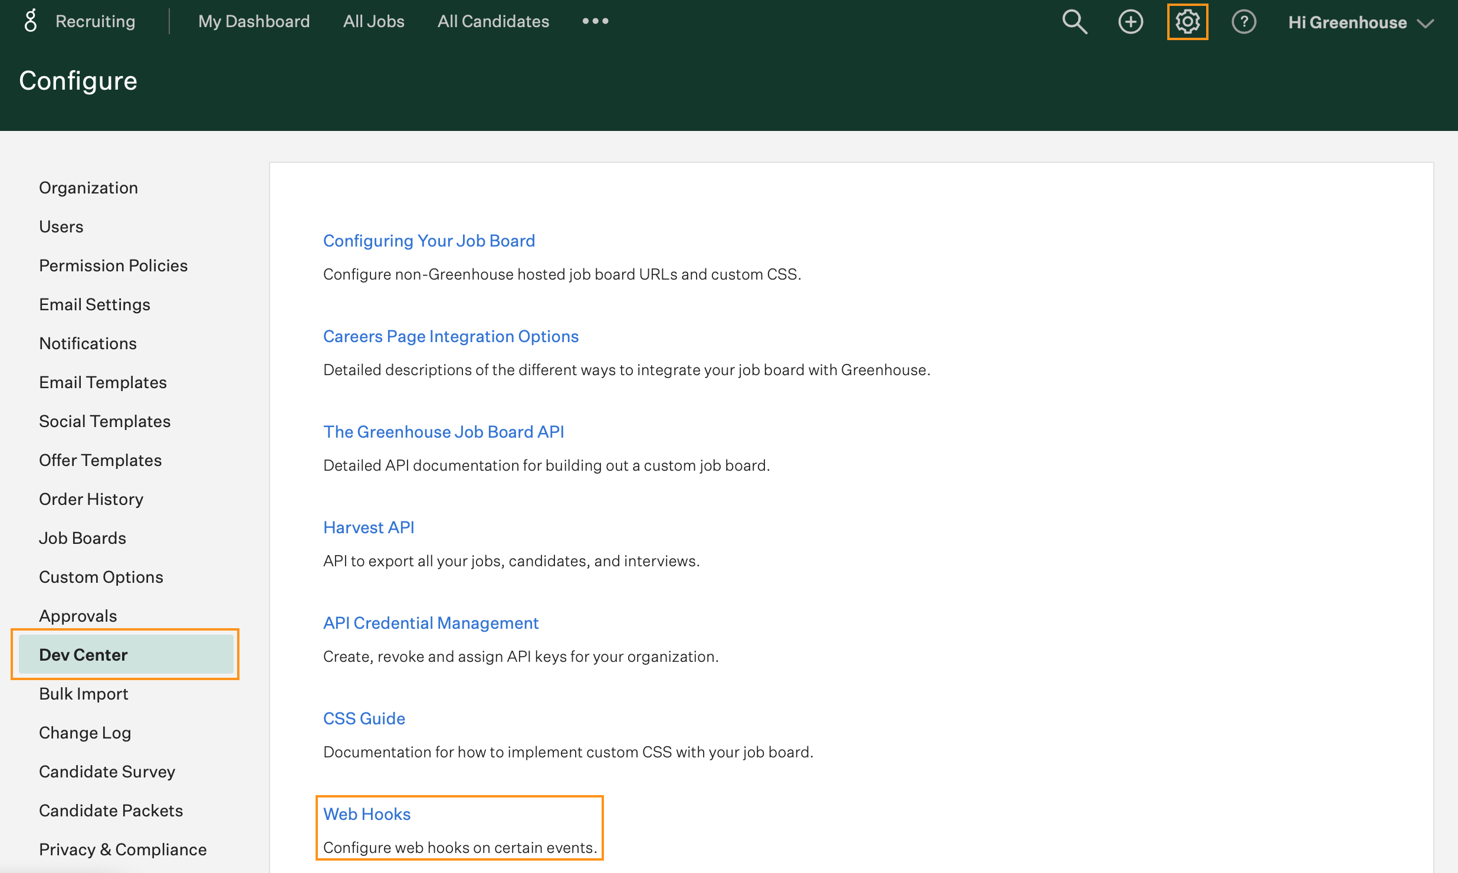This screenshot has width=1458, height=873.
Task: Go to My Dashboard
Action: [x=254, y=21]
